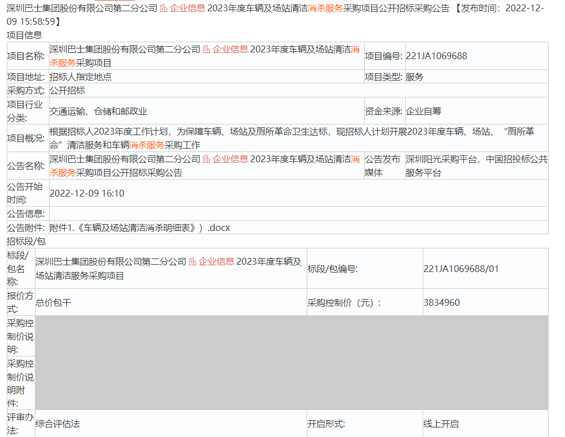Click the building icon in the 公告名称 row
Image resolution: width=565 pixels, height=437 pixels.
click(207, 159)
